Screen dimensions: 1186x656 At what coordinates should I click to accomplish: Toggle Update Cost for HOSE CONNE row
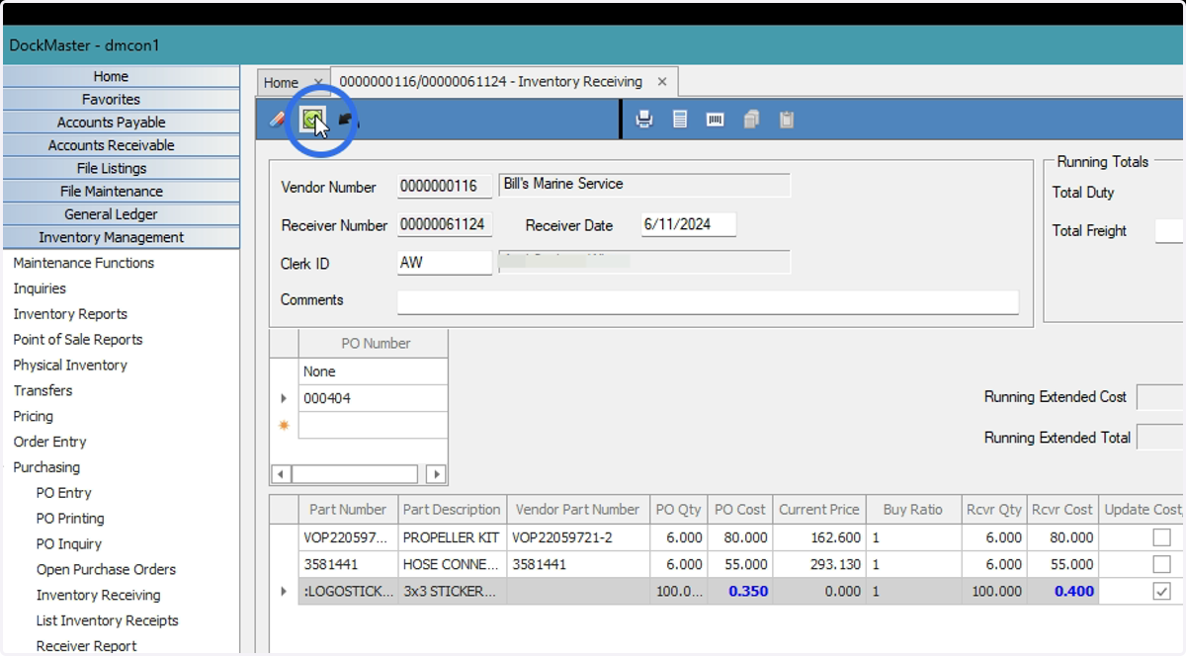(1161, 564)
